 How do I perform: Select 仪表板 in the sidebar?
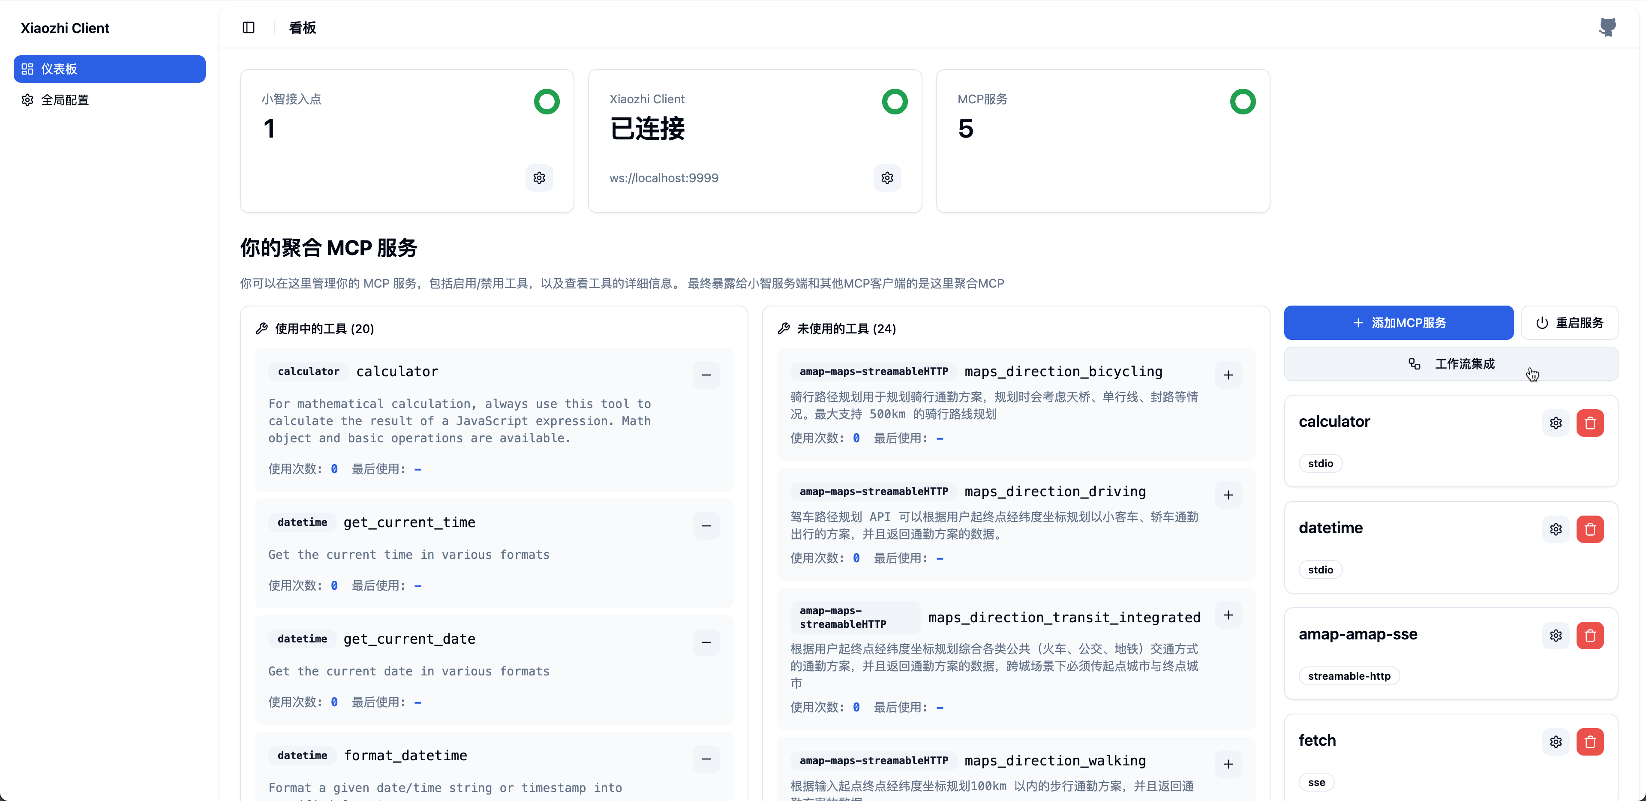[109, 69]
